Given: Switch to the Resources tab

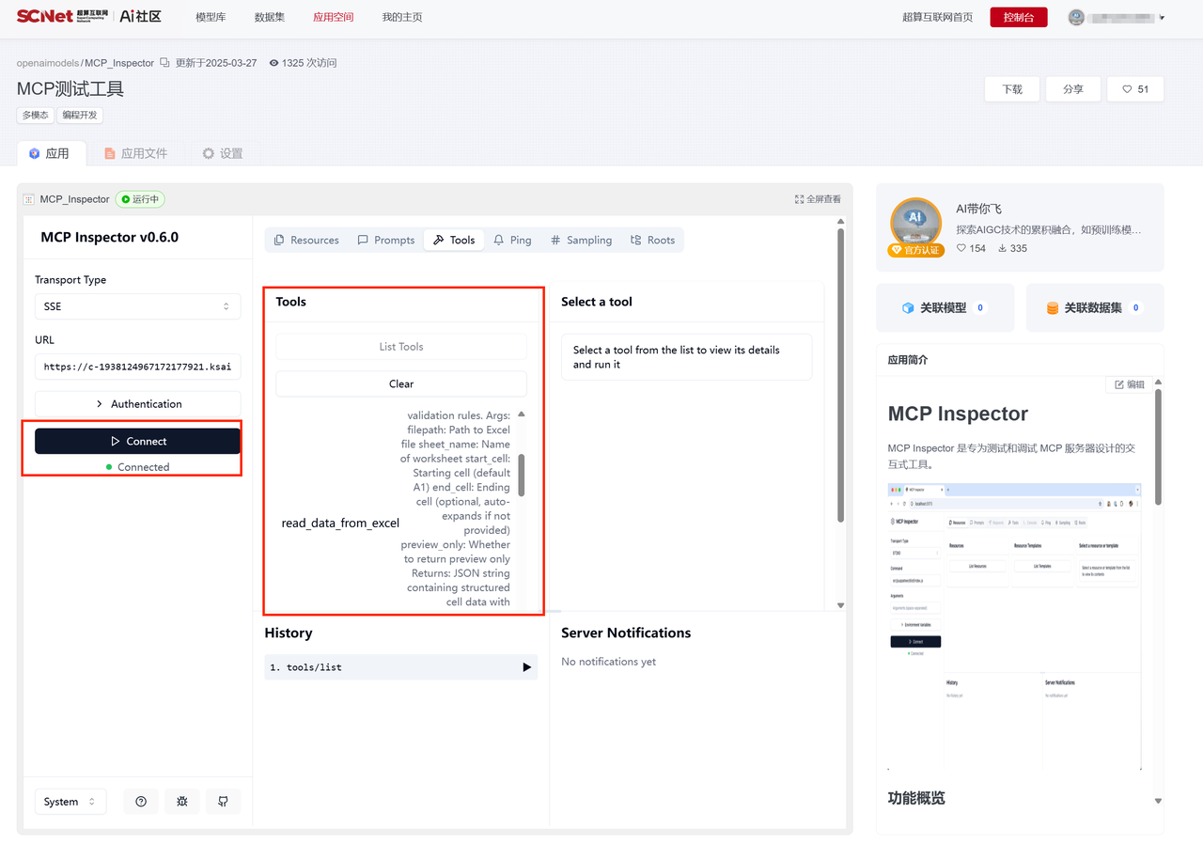Looking at the screenshot, I should coord(305,241).
